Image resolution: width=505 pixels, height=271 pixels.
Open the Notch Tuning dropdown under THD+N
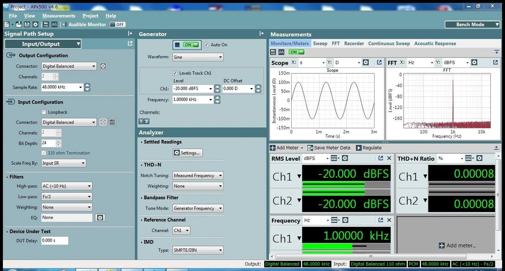click(197, 175)
